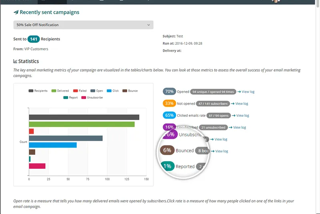Click the gray Recipients bar in chart
Image resolution: width=320 pixels, height=214 pixels.
(84, 117)
